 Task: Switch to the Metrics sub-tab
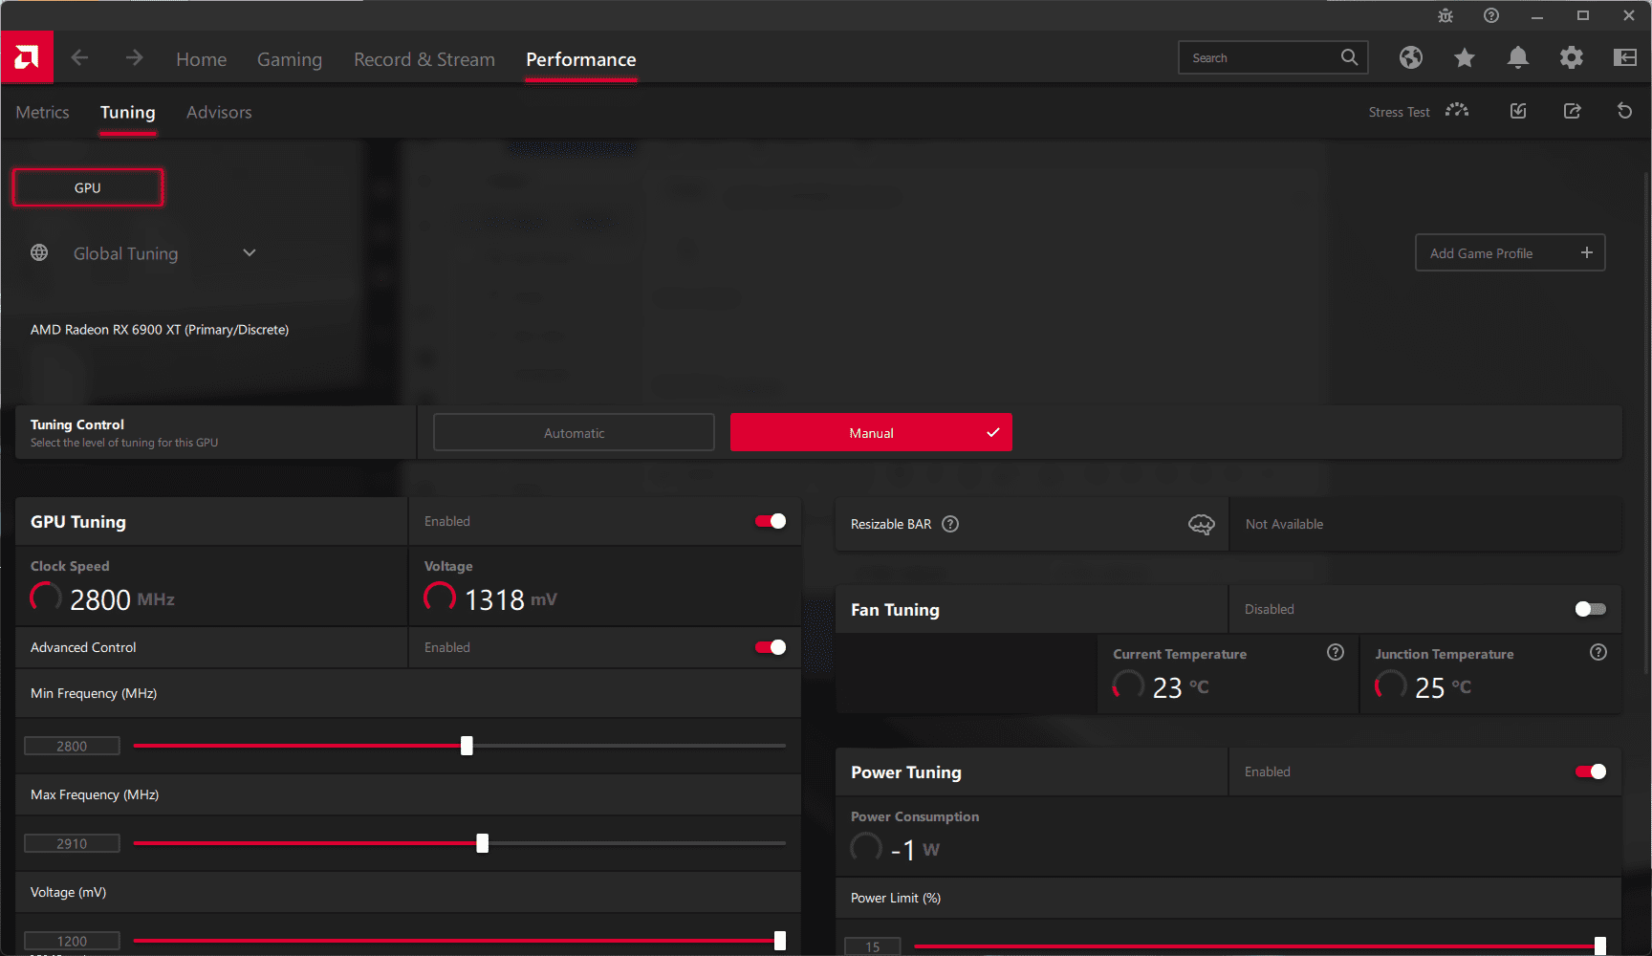(43, 112)
